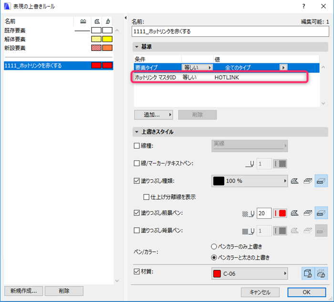Apply fill type to drafting fills icon
The height and width of the screenshot is (302, 334).
(294, 181)
